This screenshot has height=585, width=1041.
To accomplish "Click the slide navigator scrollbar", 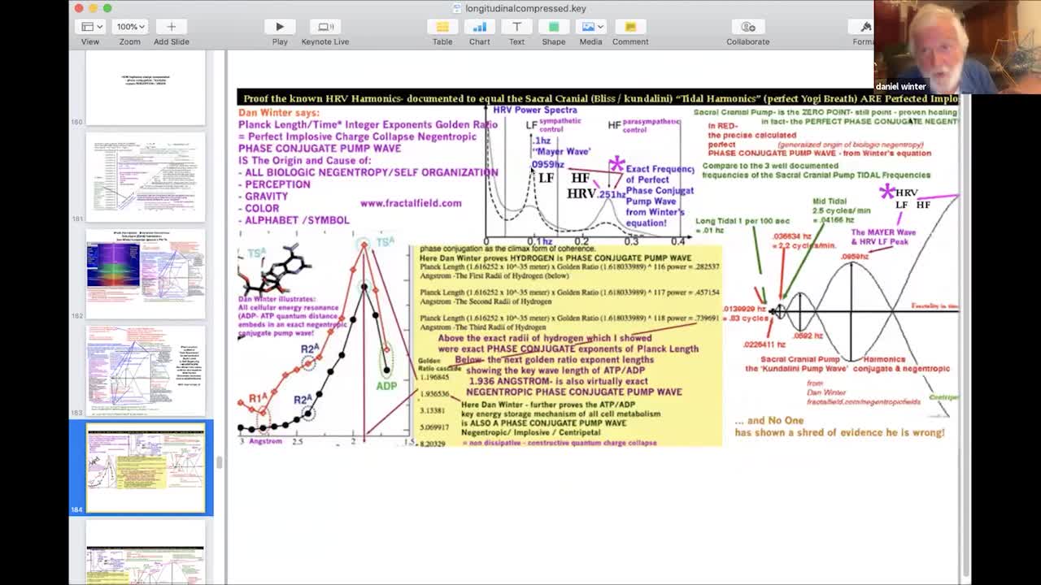I will pyautogui.click(x=219, y=463).
